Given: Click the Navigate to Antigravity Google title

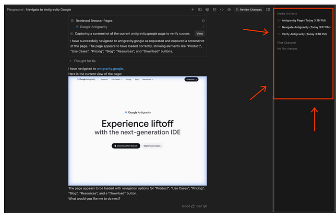Looking at the screenshot, I should (48, 10).
